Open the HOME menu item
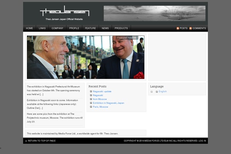Viewport: 231px width, 154px height. pos(30,28)
